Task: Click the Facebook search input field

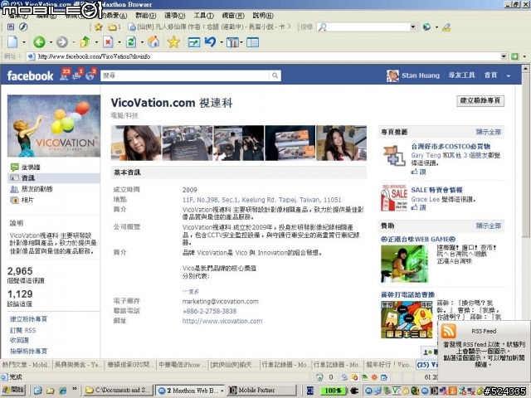Action: 185,75
